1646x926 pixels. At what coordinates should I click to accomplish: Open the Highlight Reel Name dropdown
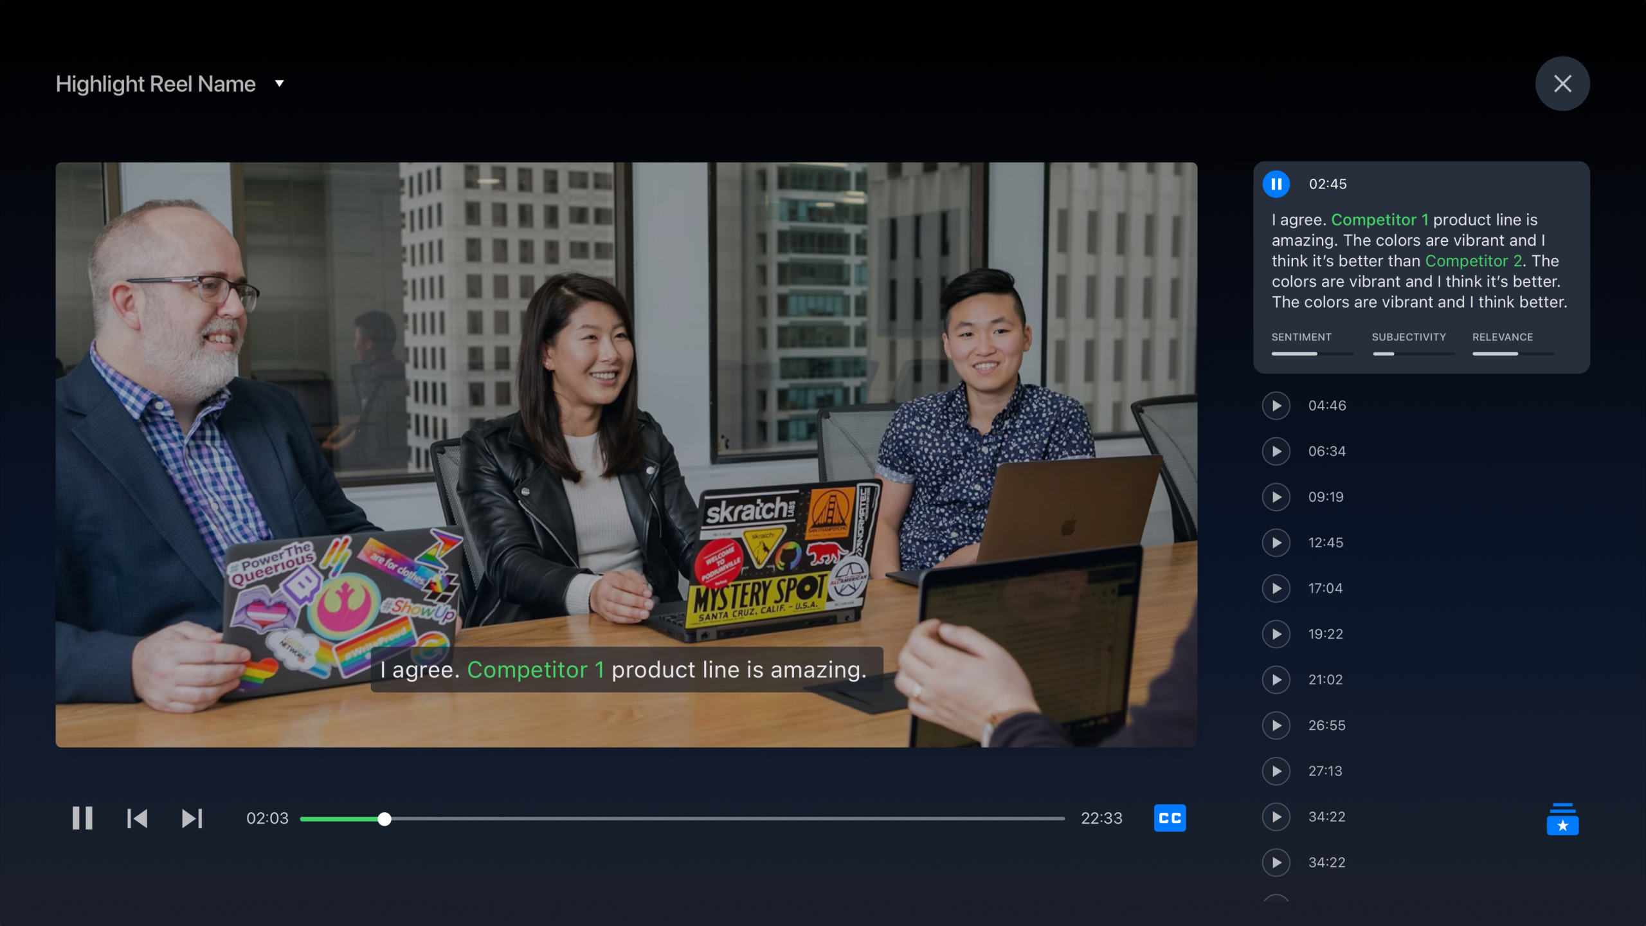[279, 84]
